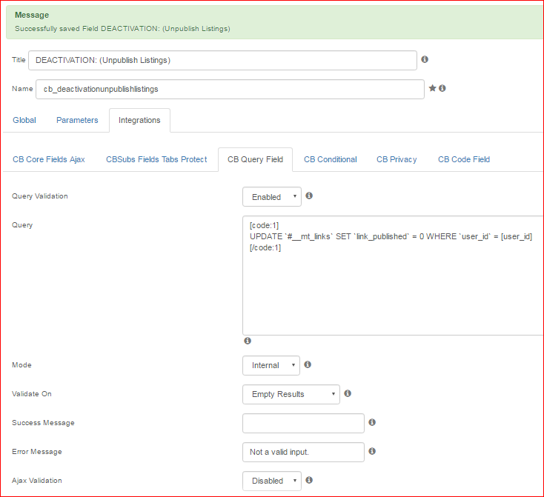Open the Query Validation Enabled dropdown
The height and width of the screenshot is (497, 544).
click(272, 196)
